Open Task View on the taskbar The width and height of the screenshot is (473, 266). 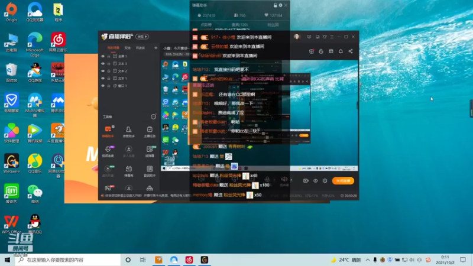point(143,259)
